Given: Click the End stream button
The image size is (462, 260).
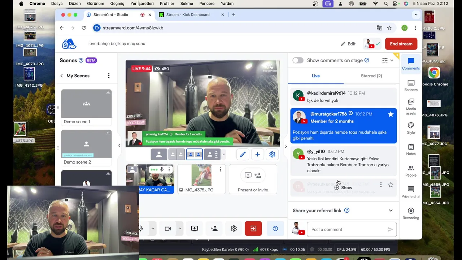Looking at the screenshot, I should [401, 44].
